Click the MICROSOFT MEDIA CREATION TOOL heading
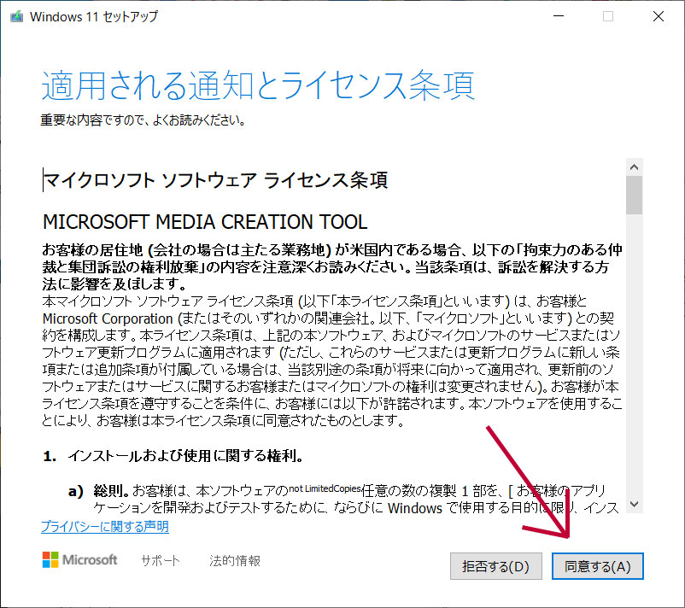Screen dimensions: 685x608 point(205,222)
